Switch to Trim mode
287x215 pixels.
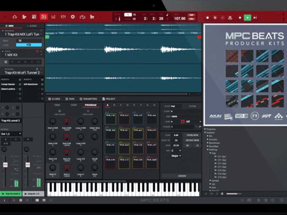click(57, 105)
